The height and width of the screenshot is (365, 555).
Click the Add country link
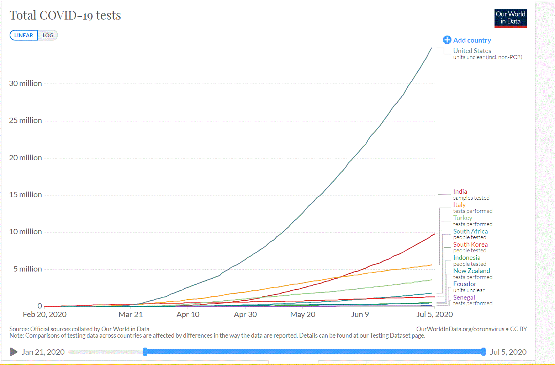[472, 40]
